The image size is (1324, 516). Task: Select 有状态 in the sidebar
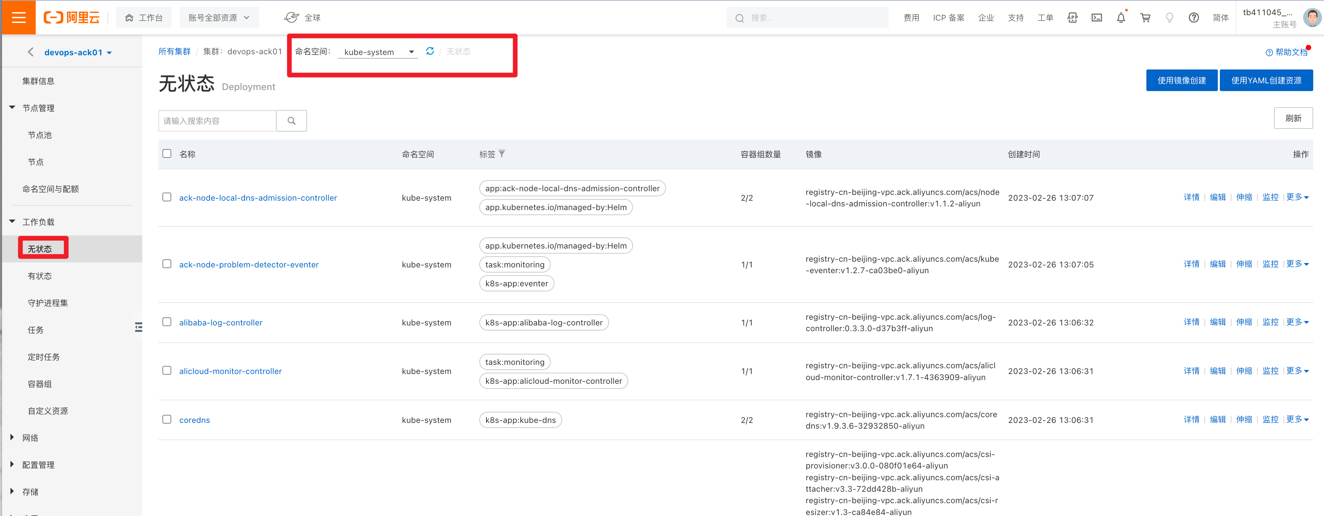tap(39, 276)
